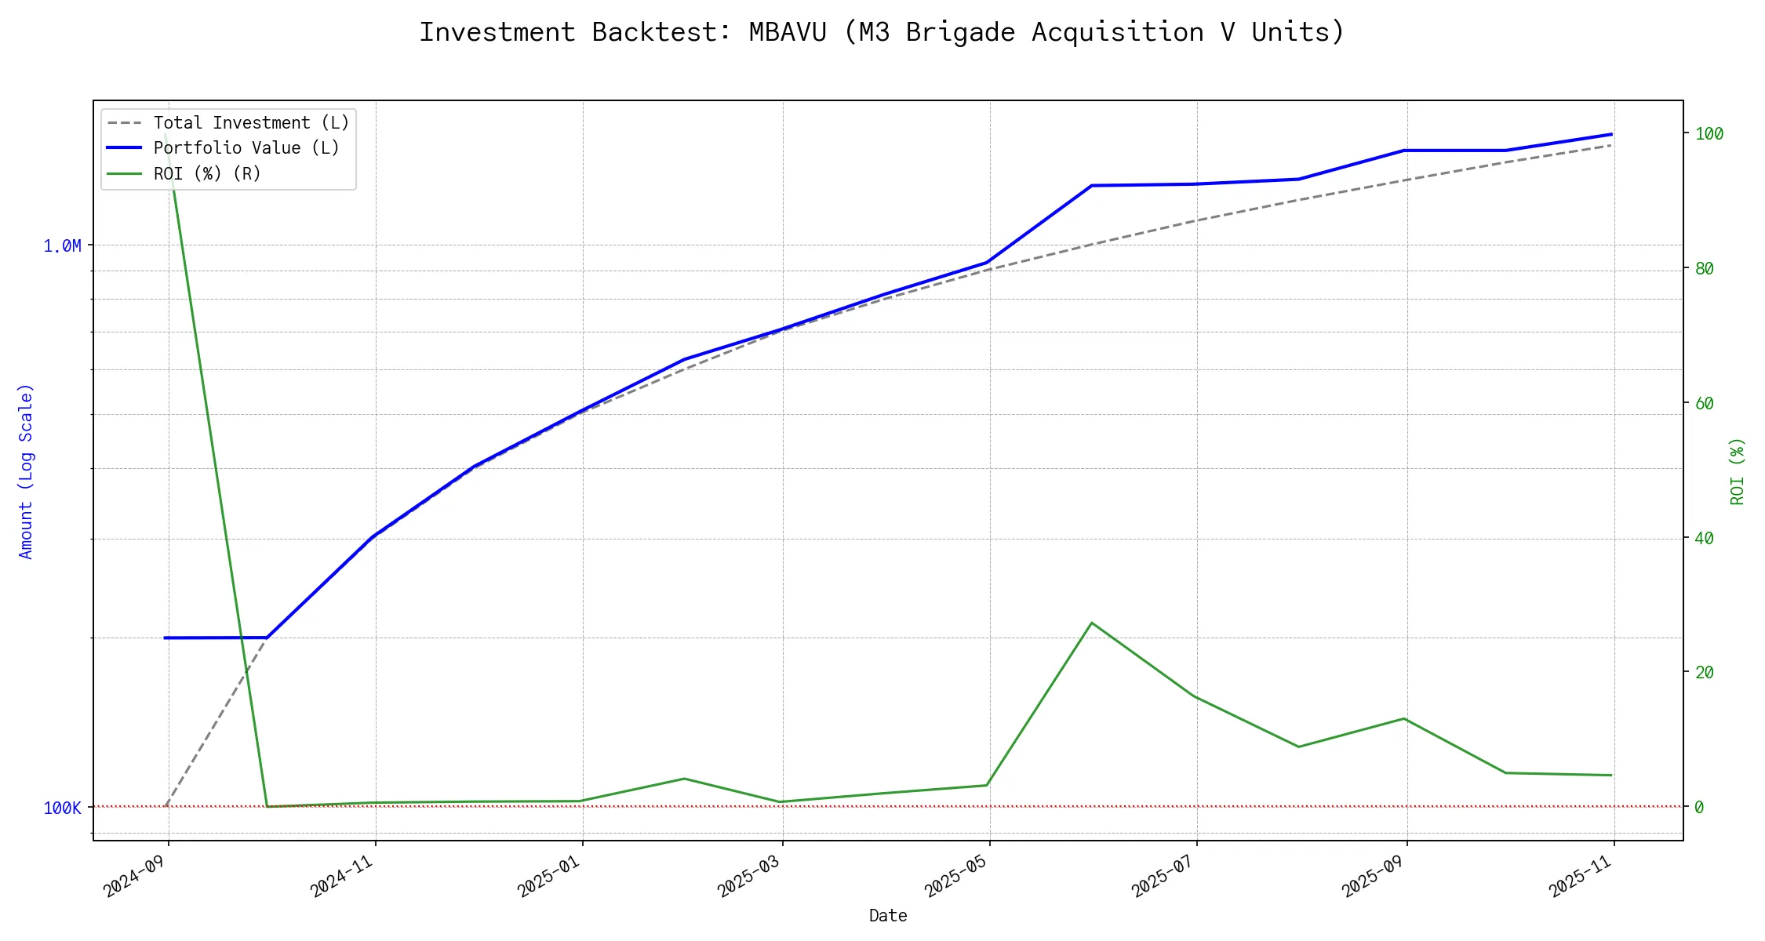Click the chart title text
This screenshot has width=1765, height=941.
point(882,32)
